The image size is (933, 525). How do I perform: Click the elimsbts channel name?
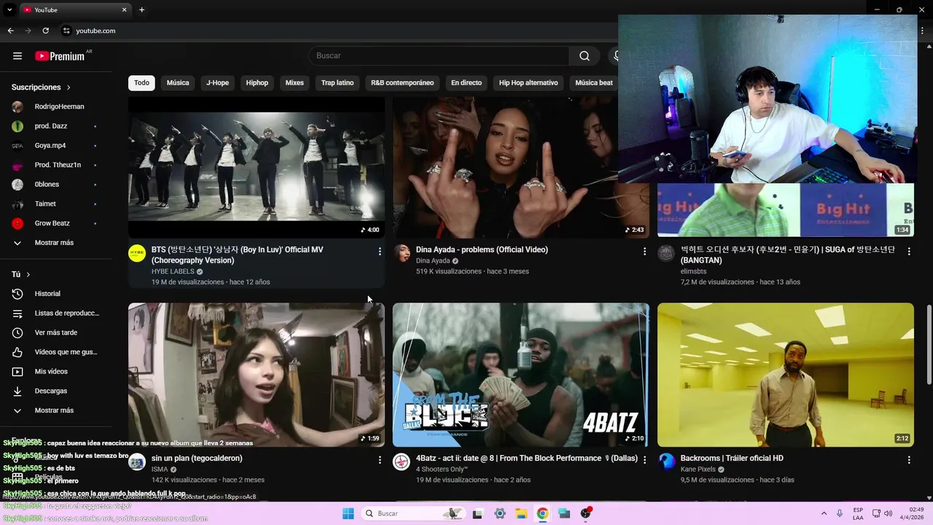[694, 271]
